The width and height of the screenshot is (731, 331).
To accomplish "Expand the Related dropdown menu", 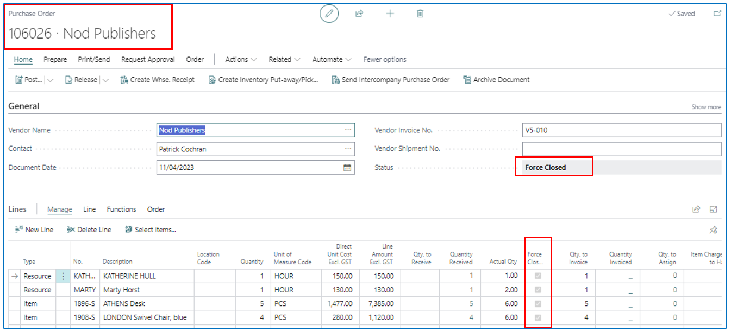I will (284, 60).
